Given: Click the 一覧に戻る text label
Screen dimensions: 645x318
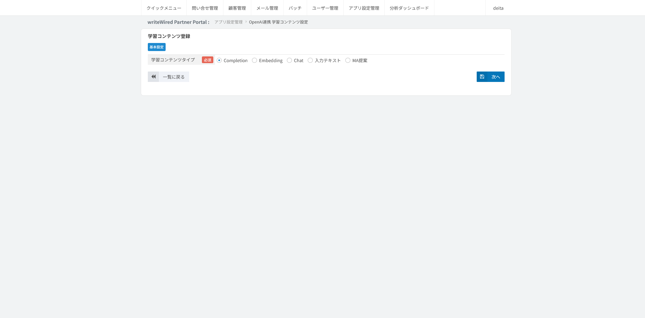Looking at the screenshot, I should click(174, 77).
